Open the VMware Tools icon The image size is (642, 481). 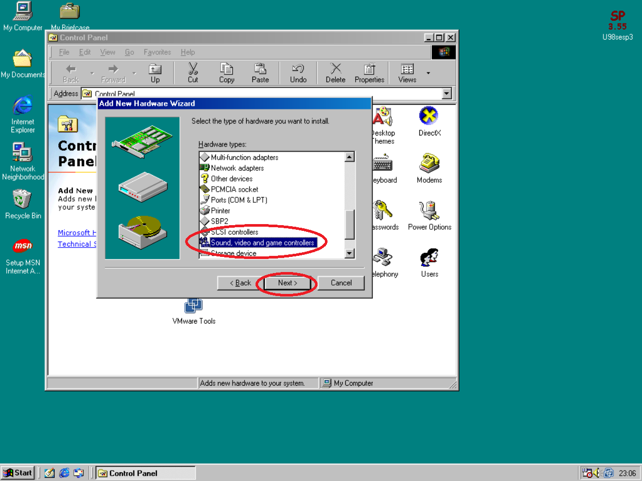pos(193,306)
